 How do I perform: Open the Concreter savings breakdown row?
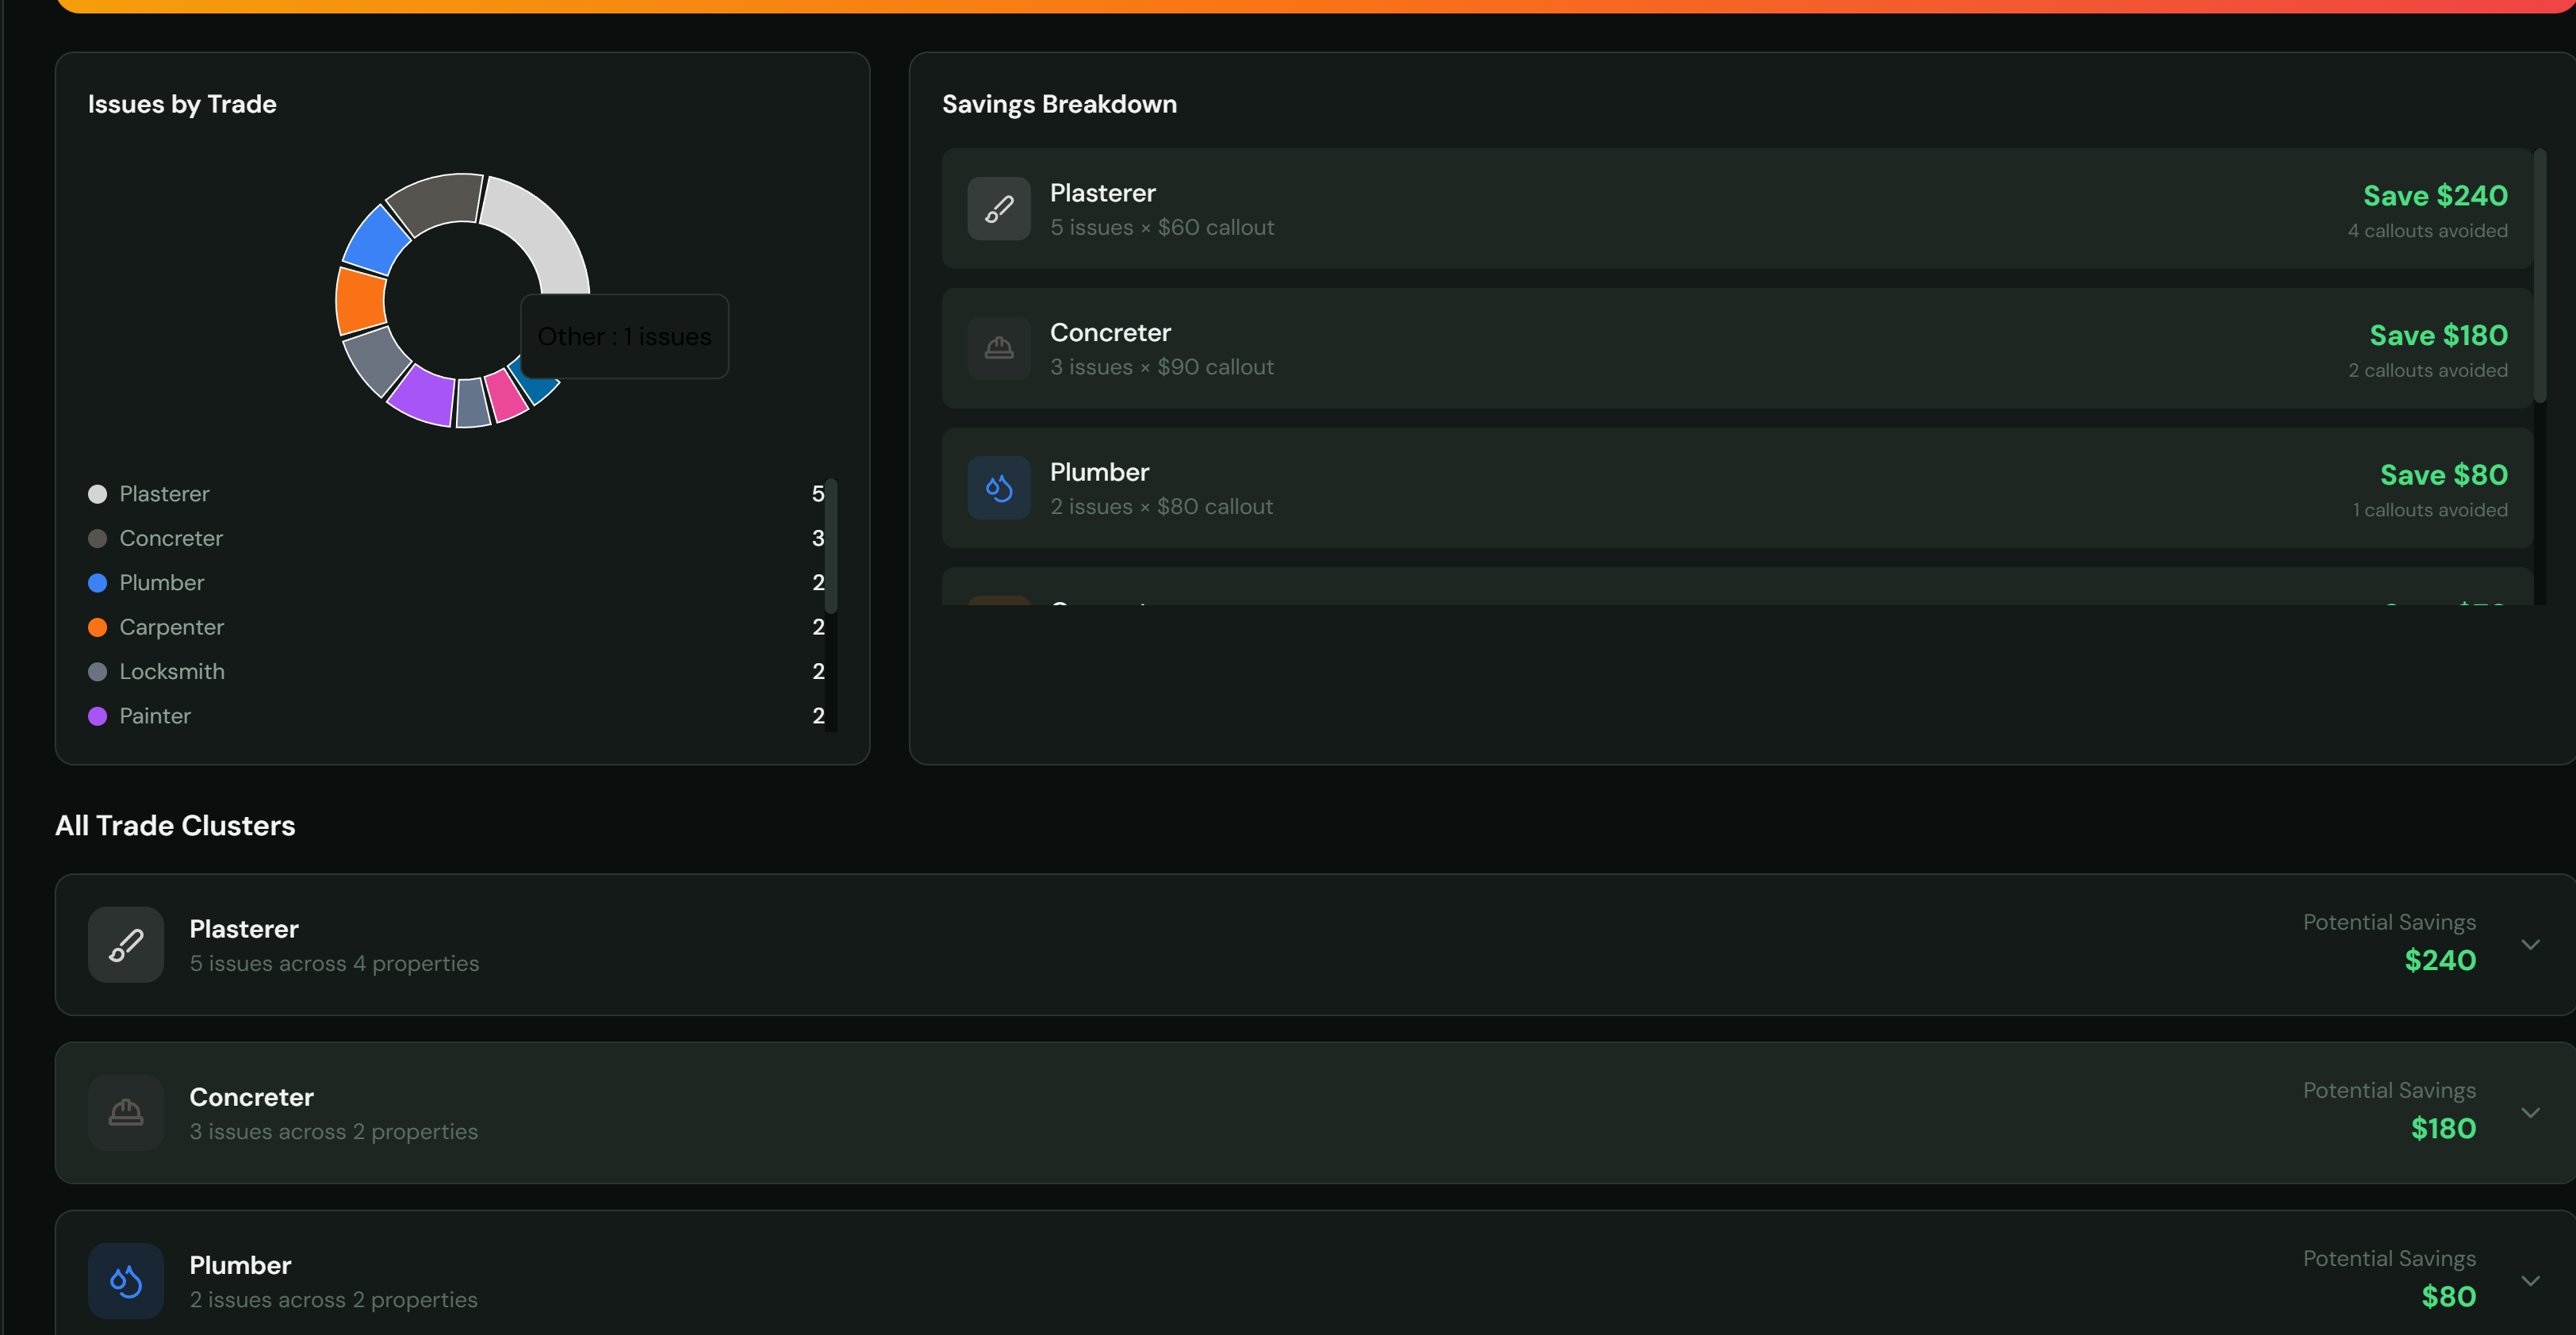pos(1737,348)
